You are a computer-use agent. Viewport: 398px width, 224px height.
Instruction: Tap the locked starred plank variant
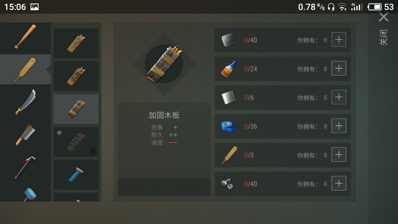(76, 142)
